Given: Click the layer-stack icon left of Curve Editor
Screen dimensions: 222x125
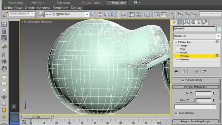Looking at the screenshot, I should coord(123,14).
